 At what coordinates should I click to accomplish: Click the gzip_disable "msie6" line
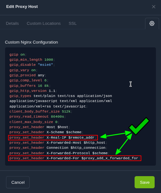(32, 65)
